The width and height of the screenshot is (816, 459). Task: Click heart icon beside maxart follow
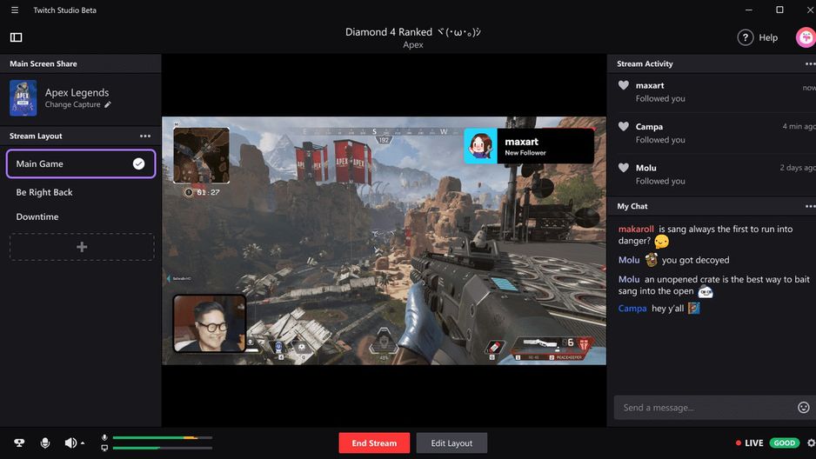pyautogui.click(x=624, y=85)
